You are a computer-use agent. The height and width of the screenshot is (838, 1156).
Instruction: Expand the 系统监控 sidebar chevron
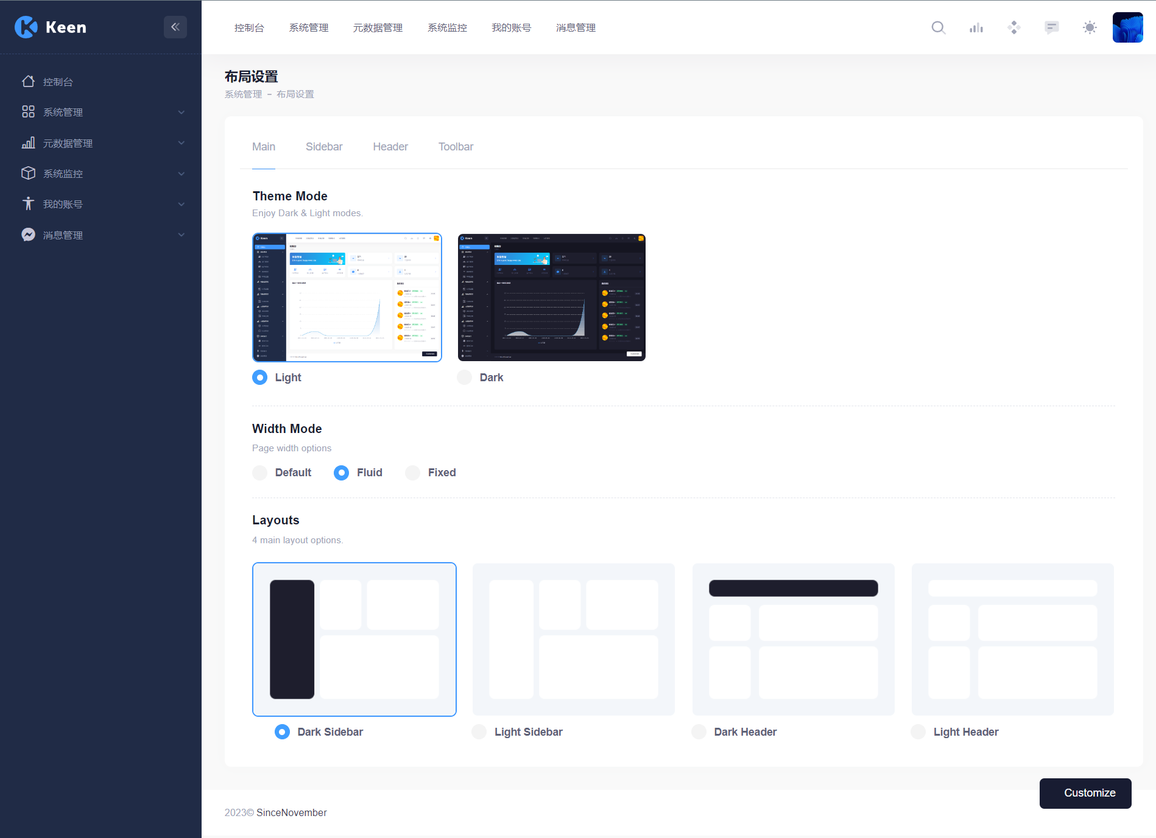[x=181, y=174]
